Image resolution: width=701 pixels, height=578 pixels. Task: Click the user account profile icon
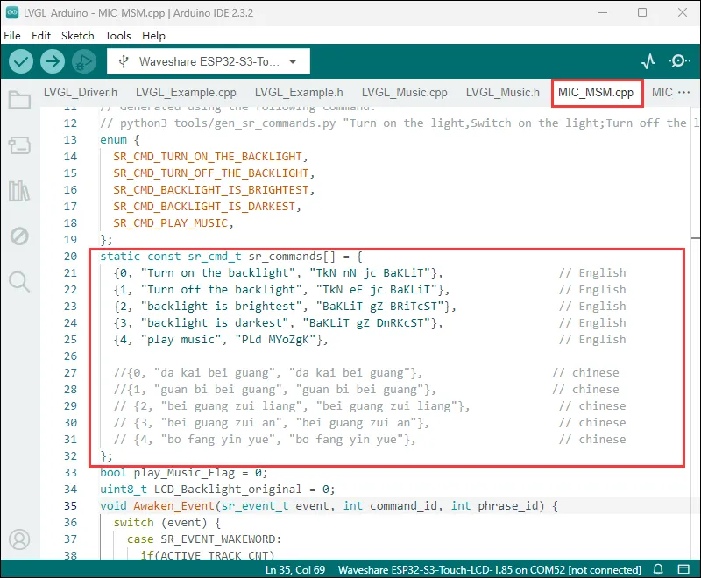click(18, 539)
